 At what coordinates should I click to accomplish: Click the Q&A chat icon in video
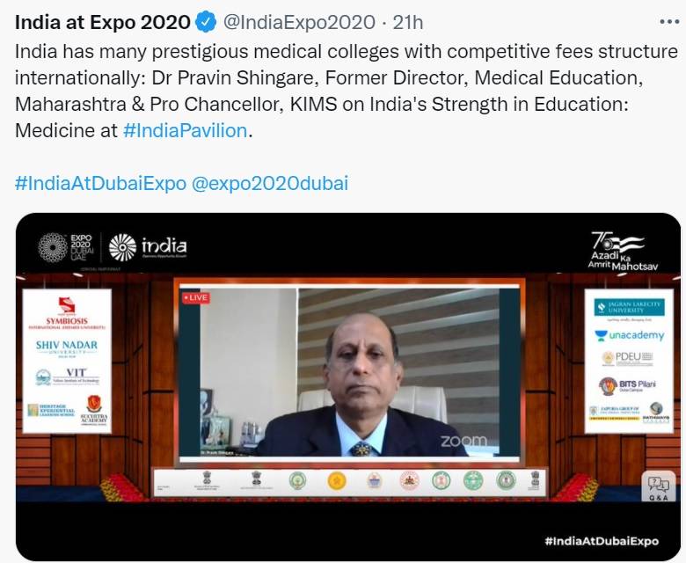click(659, 487)
